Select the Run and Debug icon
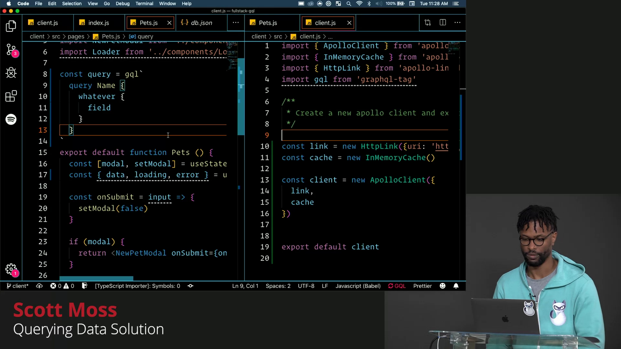 click(x=11, y=73)
